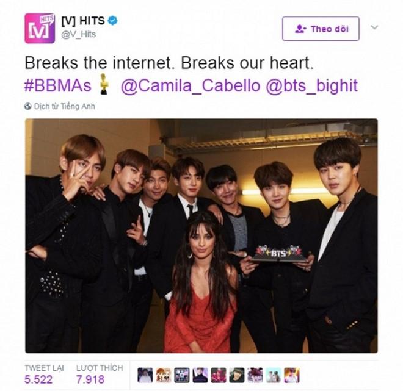The width and height of the screenshot is (403, 391).
Task: Open fifth liker avatar in row
Action: pyautogui.click(x=219, y=375)
